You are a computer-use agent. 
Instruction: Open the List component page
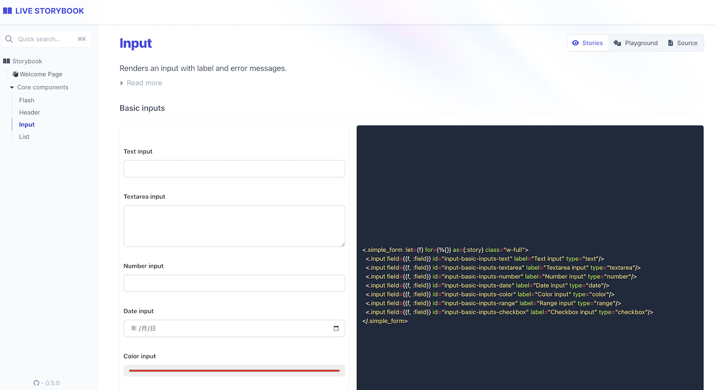[24, 137]
